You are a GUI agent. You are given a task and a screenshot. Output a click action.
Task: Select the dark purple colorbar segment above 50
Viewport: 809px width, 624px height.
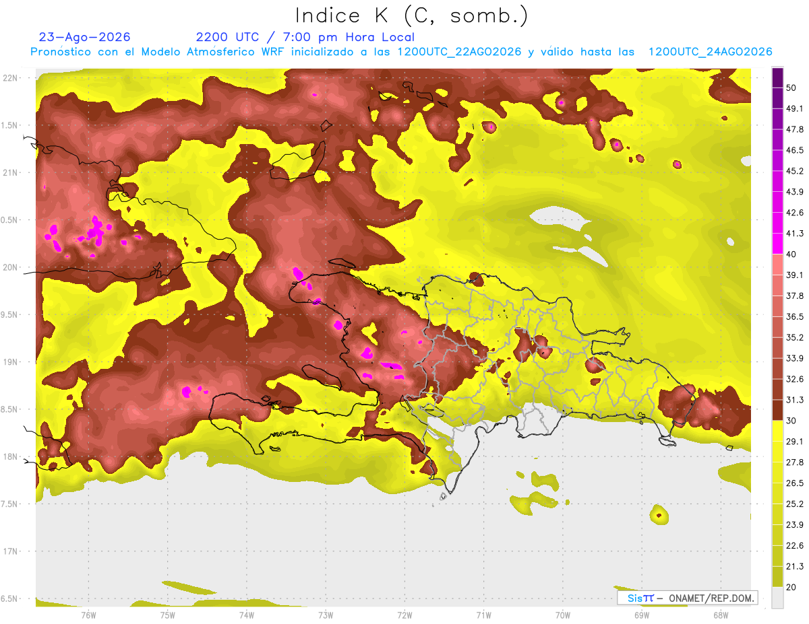[x=777, y=77]
